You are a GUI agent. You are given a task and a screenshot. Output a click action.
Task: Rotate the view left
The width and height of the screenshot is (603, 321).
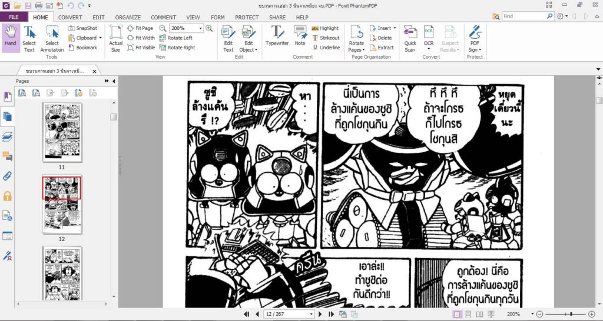pos(175,38)
